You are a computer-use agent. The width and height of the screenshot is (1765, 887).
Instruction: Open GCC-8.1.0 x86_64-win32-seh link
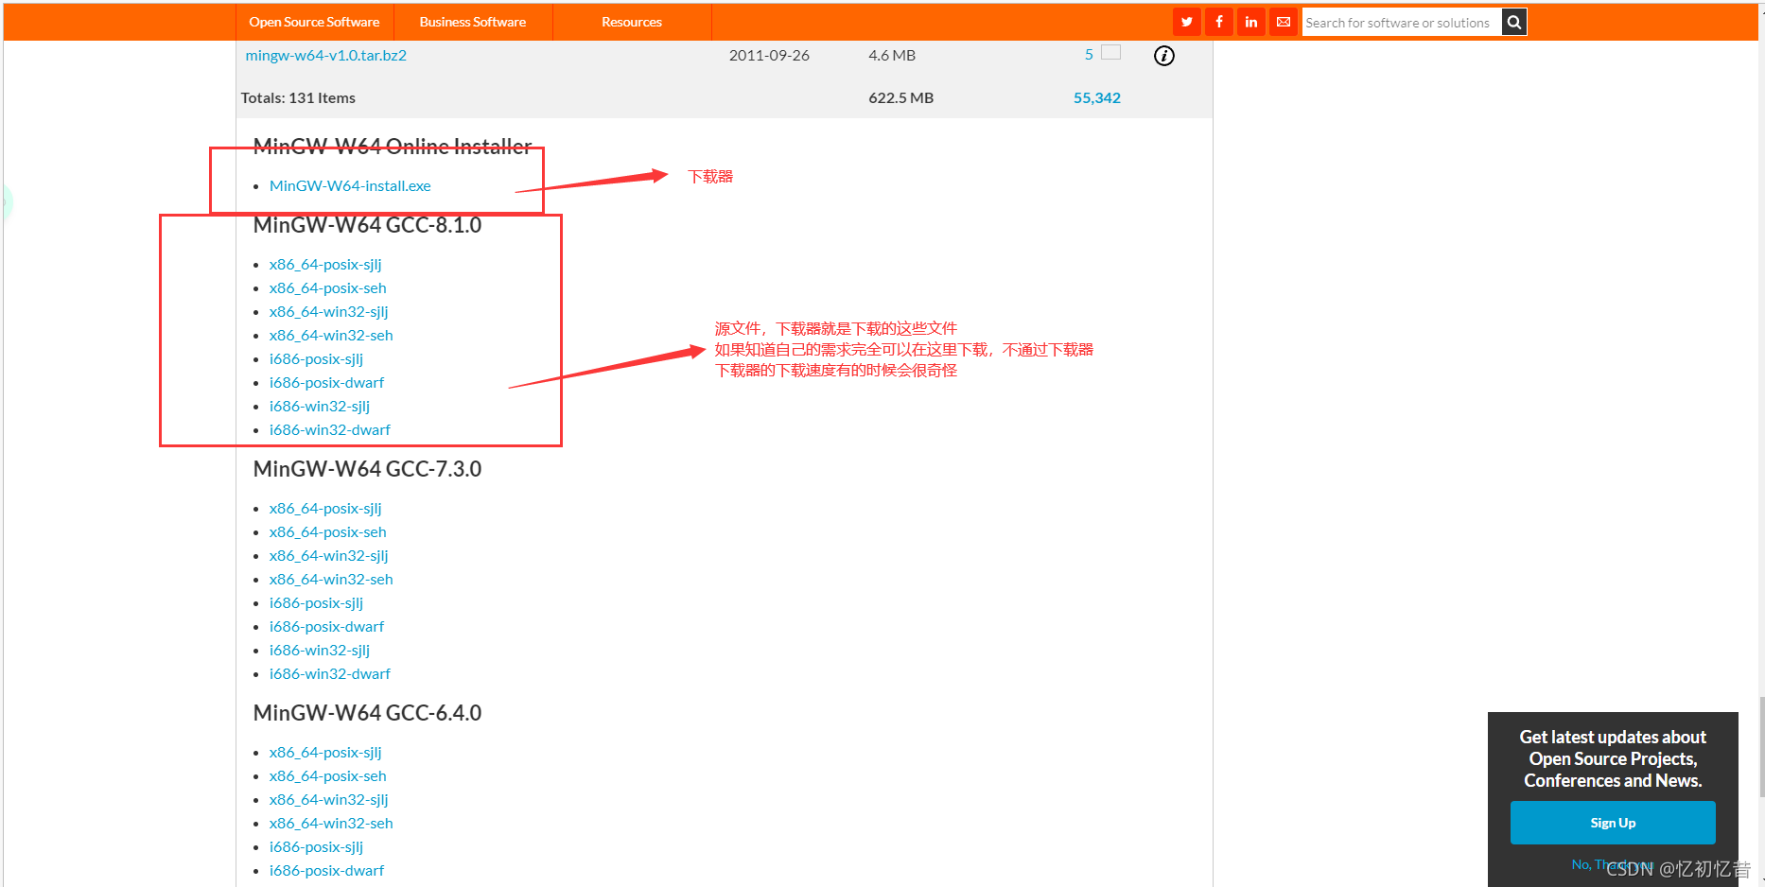coord(331,335)
